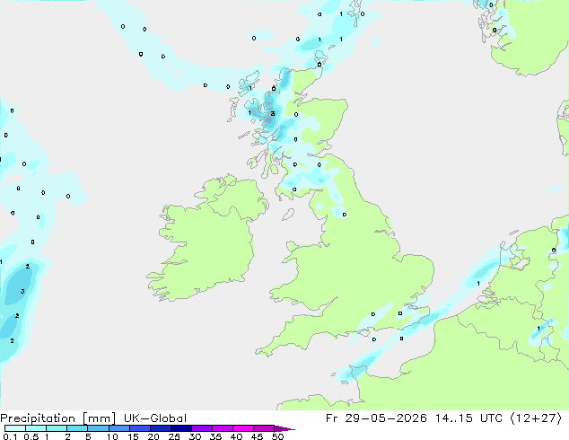569x440 pixels.
Task: Click the '30' legend scale label
Action: click(x=195, y=436)
